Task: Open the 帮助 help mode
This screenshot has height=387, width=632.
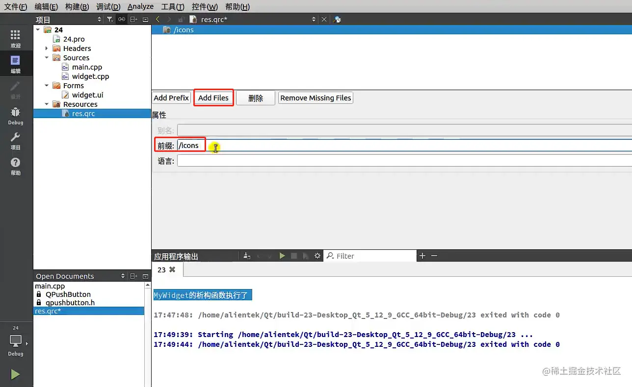Action: click(x=15, y=166)
